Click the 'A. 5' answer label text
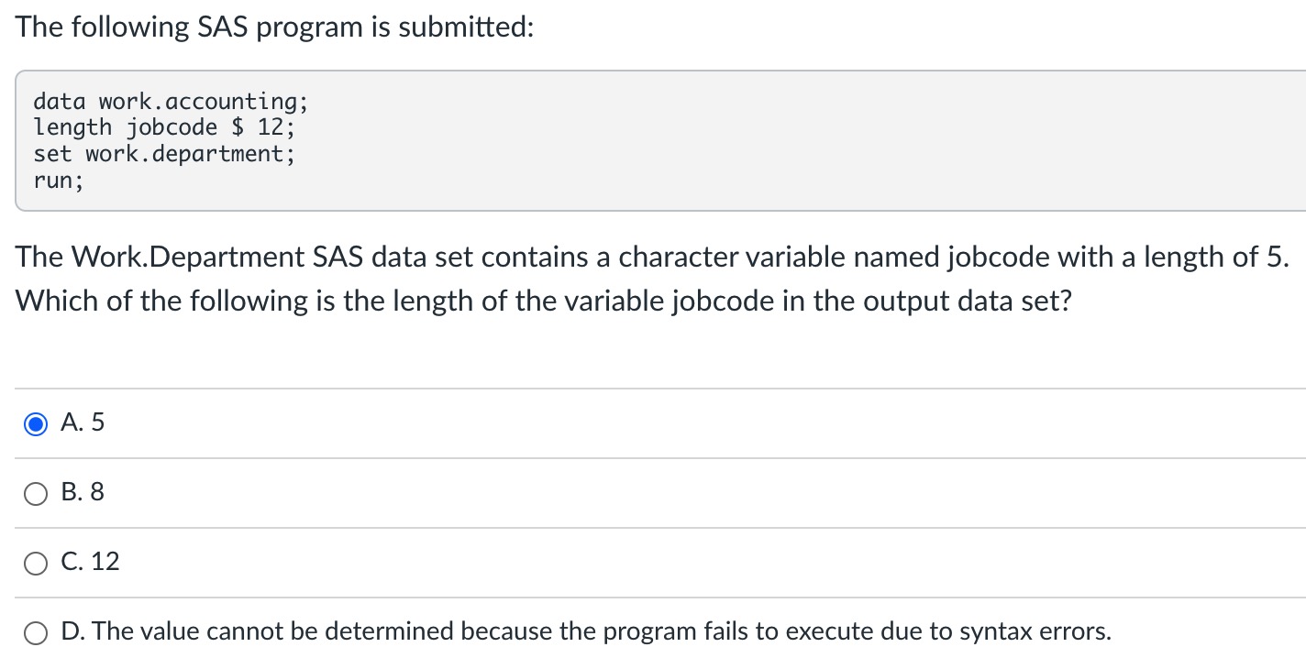Screen dimensions: 1306x658 point(83,423)
